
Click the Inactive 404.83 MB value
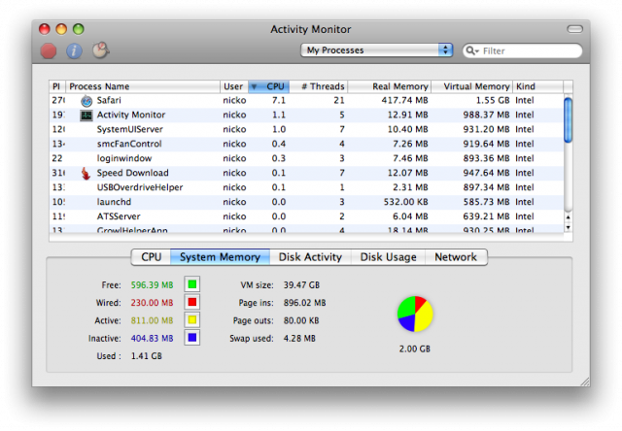pos(152,339)
